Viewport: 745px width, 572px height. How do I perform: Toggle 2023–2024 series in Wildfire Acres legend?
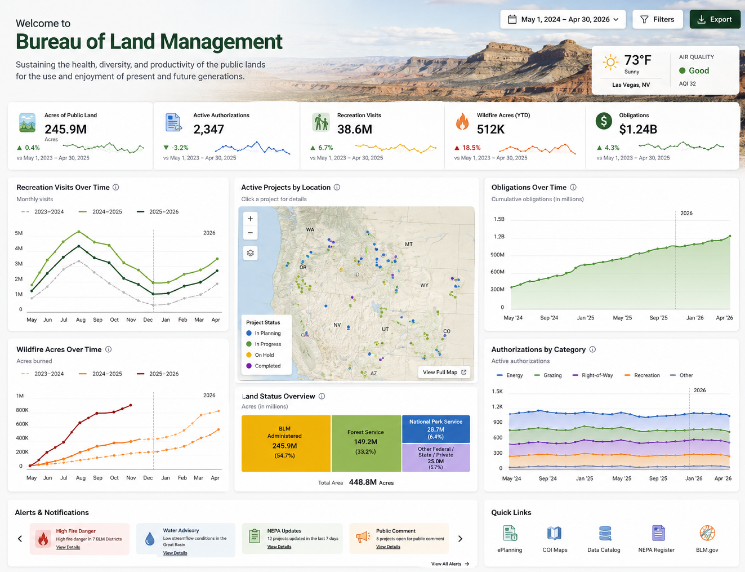click(x=42, y=374)
